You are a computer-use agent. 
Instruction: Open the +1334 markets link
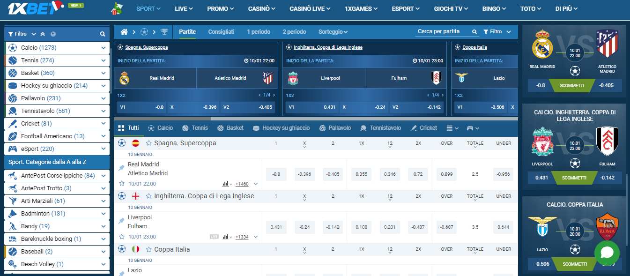pyautogui.click(x=242, y=237)
